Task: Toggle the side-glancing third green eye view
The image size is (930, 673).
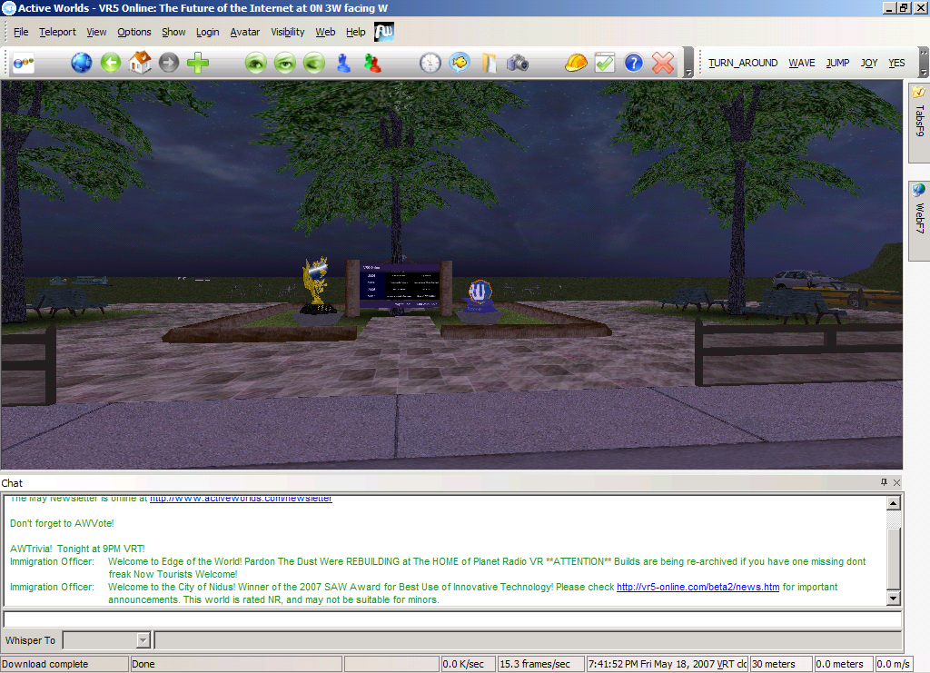Action: 314,63
